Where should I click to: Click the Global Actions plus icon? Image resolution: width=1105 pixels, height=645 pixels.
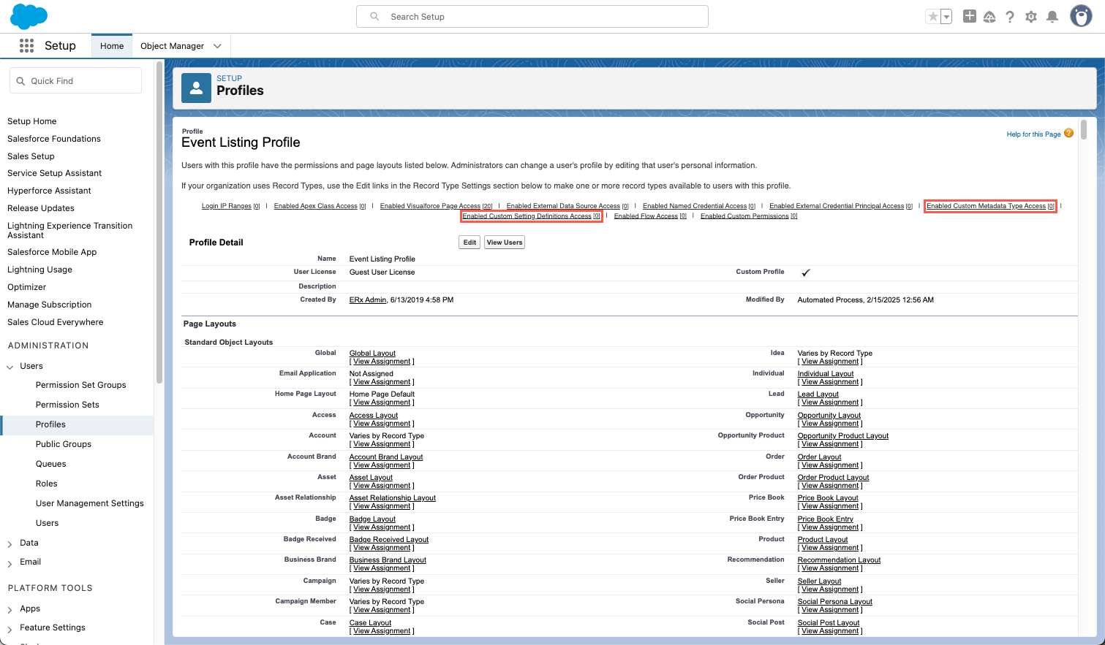pos(969,16)
